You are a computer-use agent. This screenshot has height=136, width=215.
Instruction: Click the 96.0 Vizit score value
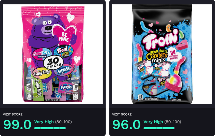pyautogui.click(x=126, y=124)
